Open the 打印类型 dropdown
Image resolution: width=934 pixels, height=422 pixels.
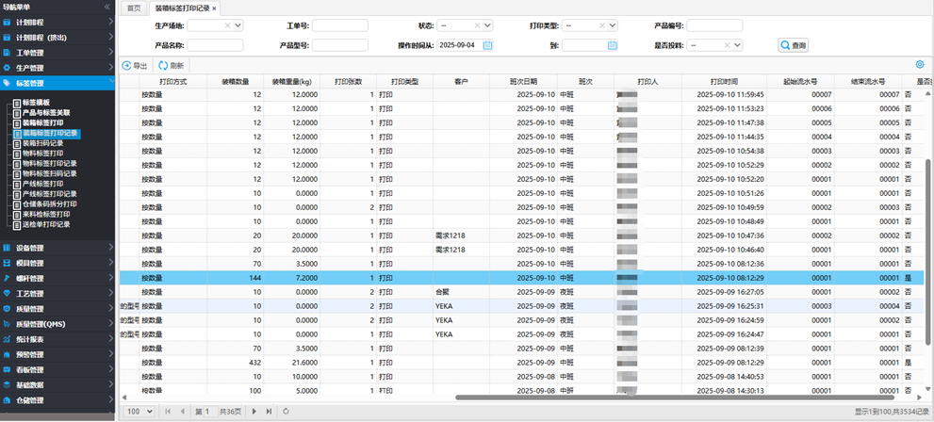click(x=612, y=25)
